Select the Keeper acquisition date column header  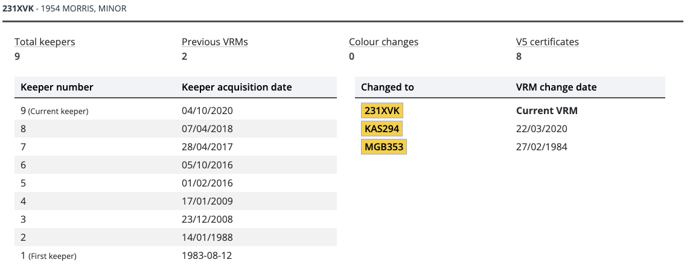tap(237, 87)
